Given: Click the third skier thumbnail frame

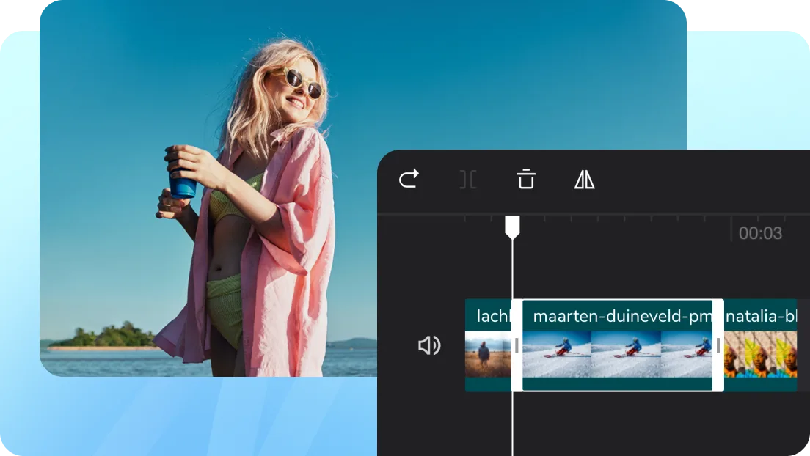Looking at the screenshot, I should click(x=686, y=354).
